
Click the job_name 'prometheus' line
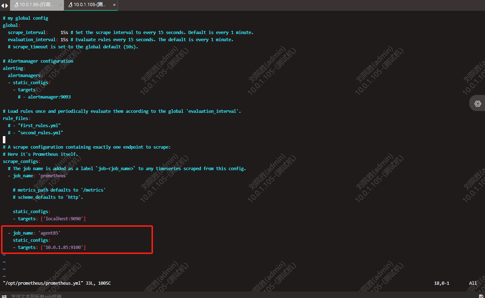click(x=38, y=176)
